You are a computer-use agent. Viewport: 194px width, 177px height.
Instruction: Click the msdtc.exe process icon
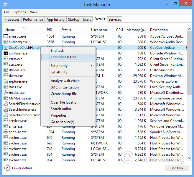click(x=6, y=93)
